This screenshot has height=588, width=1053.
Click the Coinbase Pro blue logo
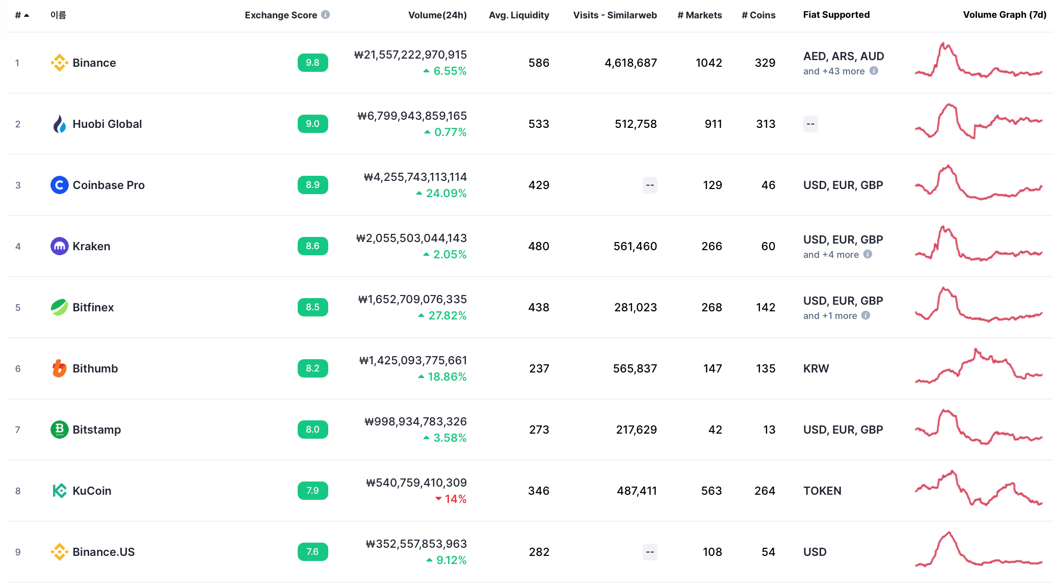point(59,185)
